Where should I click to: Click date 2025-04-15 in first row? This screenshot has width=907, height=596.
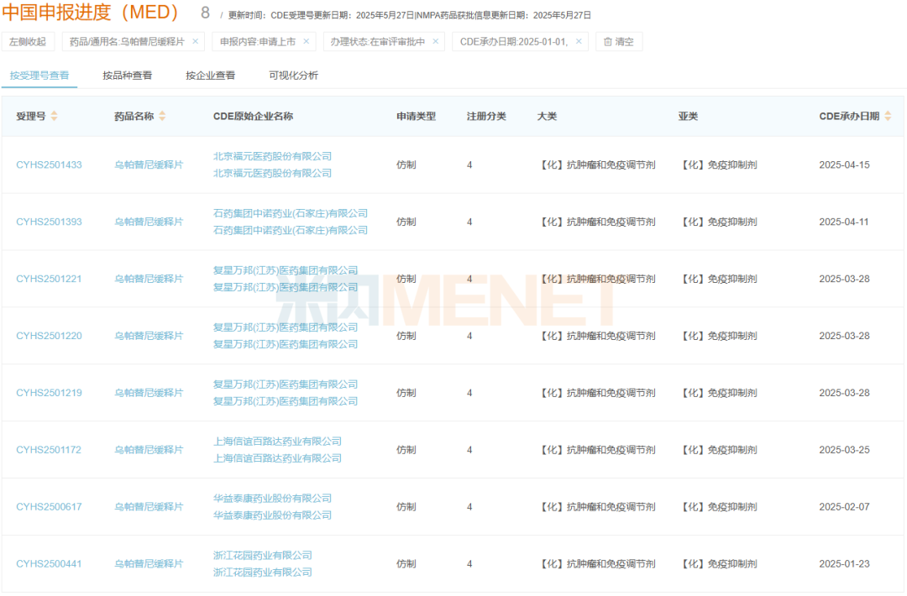(845, 165)
